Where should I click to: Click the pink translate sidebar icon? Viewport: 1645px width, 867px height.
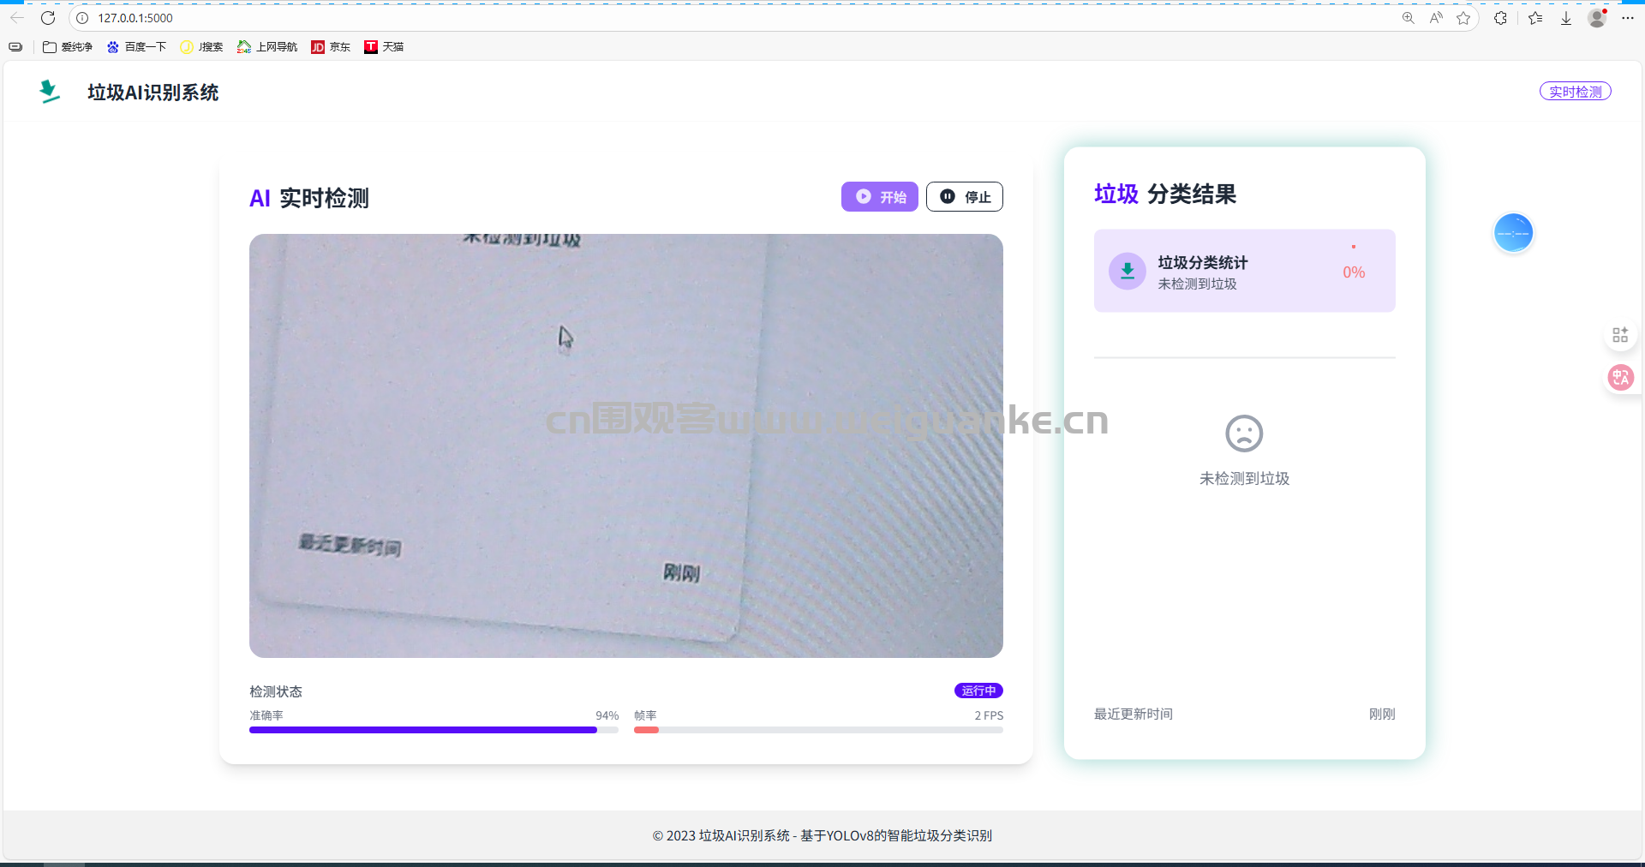tap(1620, 378)
